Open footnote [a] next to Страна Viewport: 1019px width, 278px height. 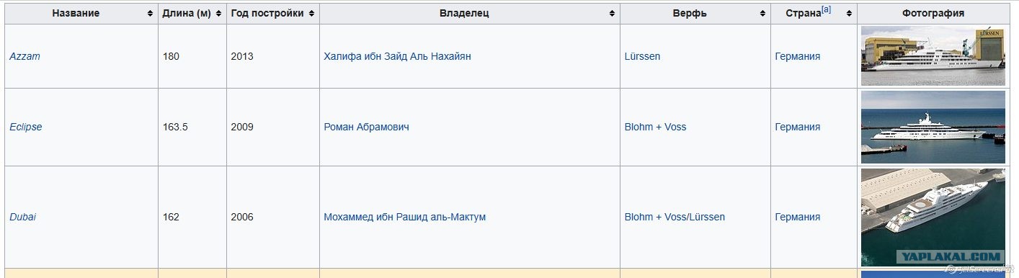[x=827, y=10]
